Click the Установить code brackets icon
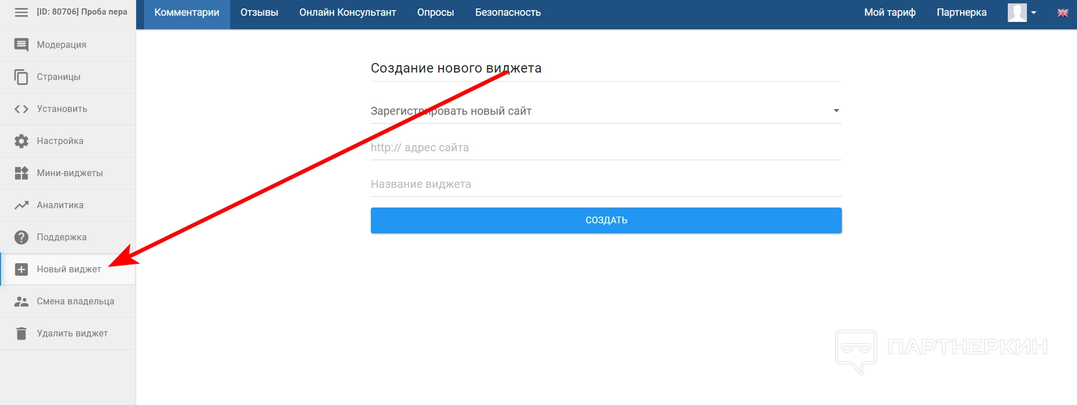Image resolution: width=1077 pixels, height=405 pixels. (21, 109)
